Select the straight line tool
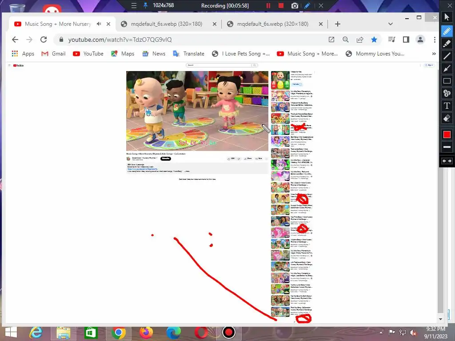The image size is (455, 341). 447,56
